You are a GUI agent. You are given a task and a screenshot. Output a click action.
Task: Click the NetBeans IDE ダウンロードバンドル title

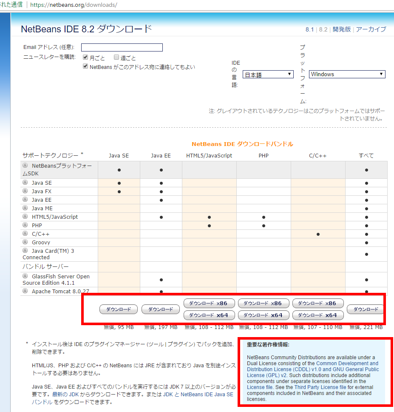pyautogui.click(x=242, y=144)
